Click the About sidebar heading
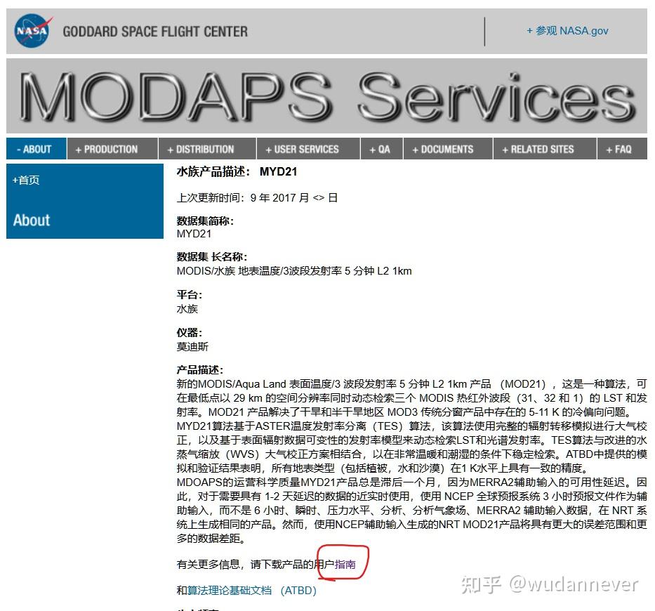 [x=31, y=220]
